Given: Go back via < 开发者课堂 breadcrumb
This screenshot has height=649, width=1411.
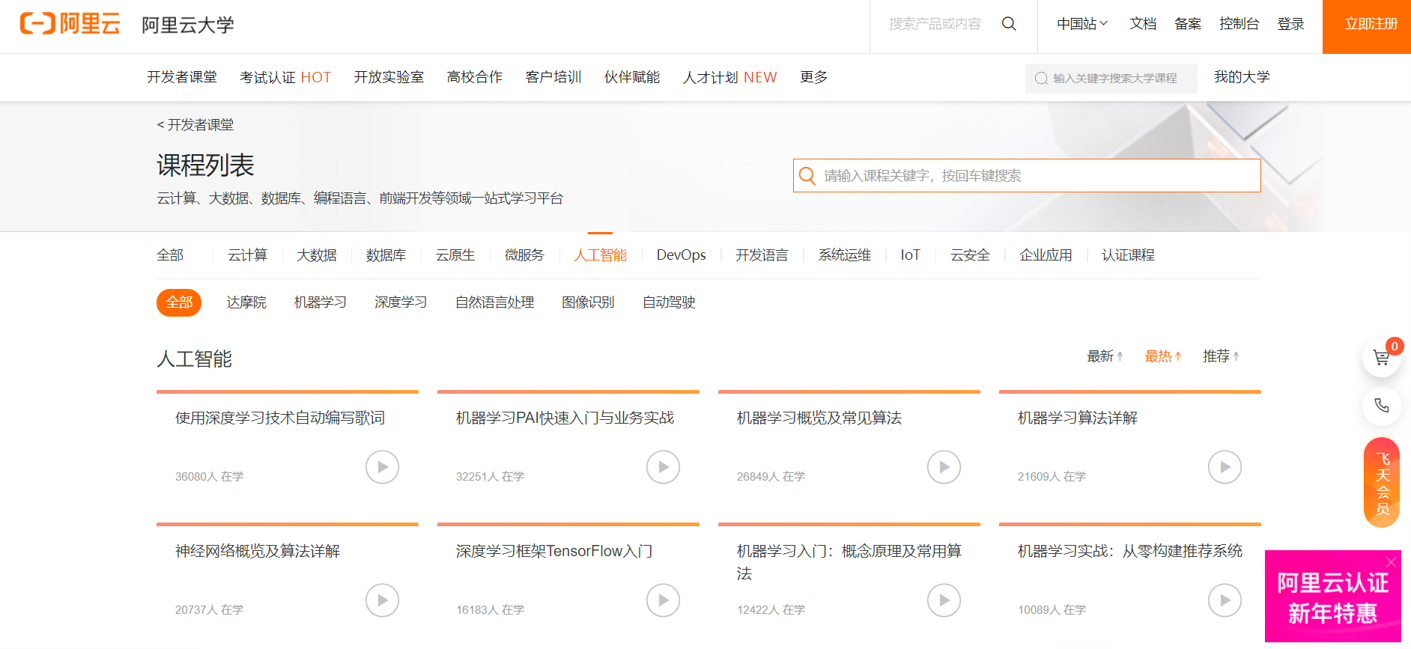Looking at the screenshot, I should [x=195, y=125].
